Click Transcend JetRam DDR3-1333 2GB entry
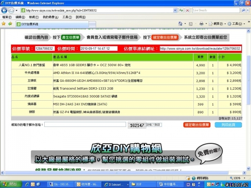The height and width of the screenshot is (188, 251). coord(83,89)
